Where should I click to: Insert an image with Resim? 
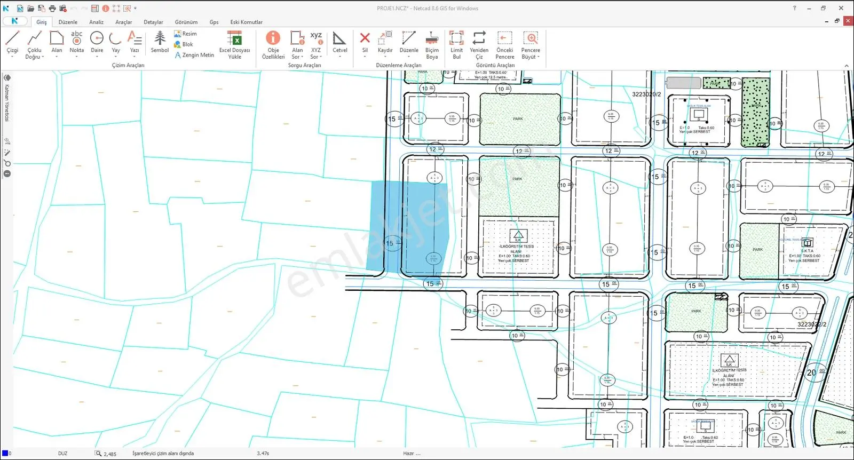(185, 34)
